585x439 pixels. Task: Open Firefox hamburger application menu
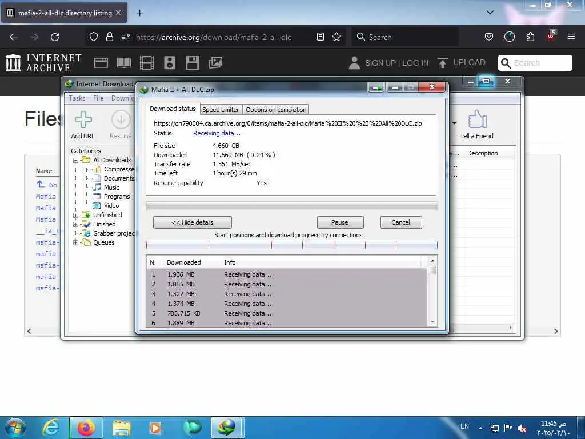point(571,37)
